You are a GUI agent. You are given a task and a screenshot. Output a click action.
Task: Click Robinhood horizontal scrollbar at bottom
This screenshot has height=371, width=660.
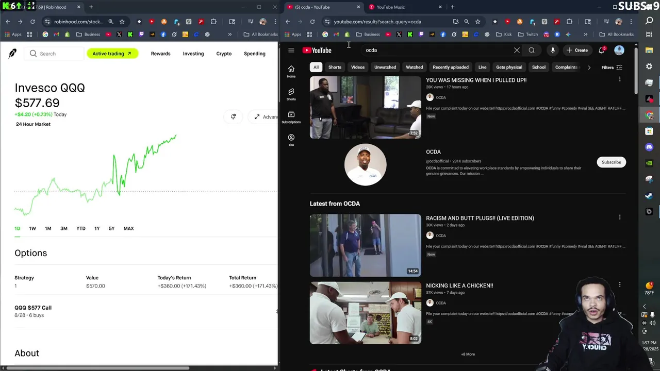(97, 368)
